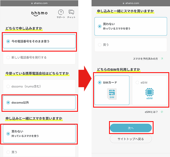Tap the lock icon in left address bar
170x157 pixels.
32,3
